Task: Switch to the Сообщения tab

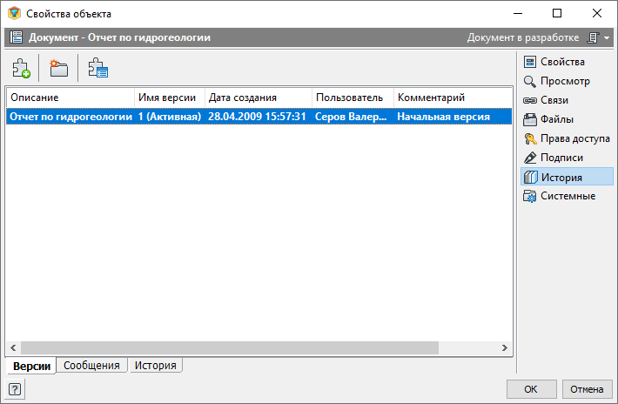Action: [91, 366]
